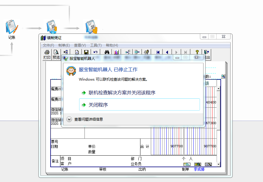
Task: Click the colored bar chart toolbar icon
Action: [116, 52]
